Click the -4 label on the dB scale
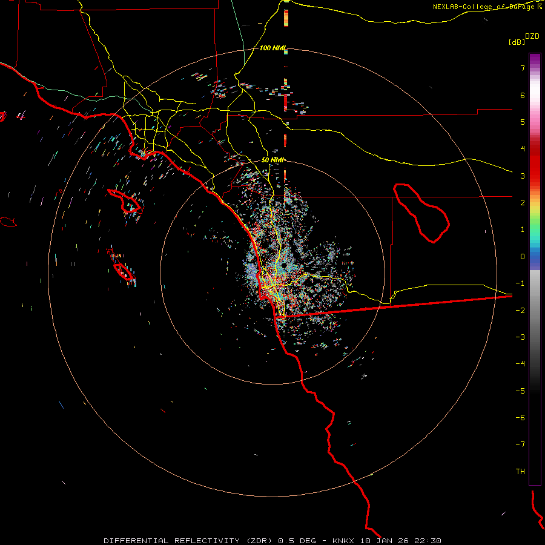This screenshot has width=545, height=545. click(x=520, y=363)
